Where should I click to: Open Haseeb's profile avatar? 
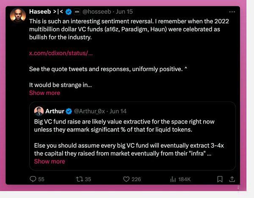click(x=18, y=16)
